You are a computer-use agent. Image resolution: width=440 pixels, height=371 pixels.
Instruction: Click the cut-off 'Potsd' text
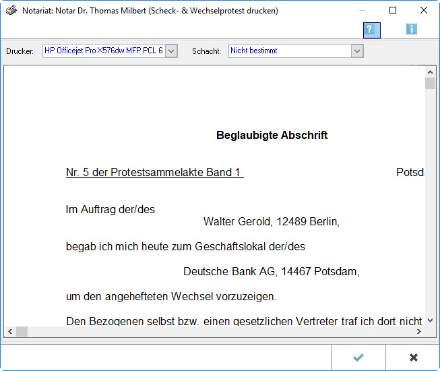click(410, 172)
